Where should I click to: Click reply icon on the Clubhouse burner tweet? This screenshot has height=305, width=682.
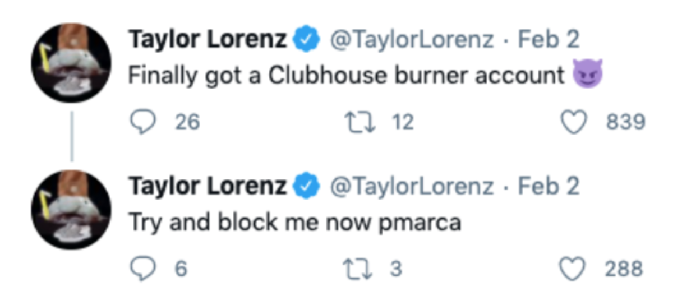pos(143,122)
